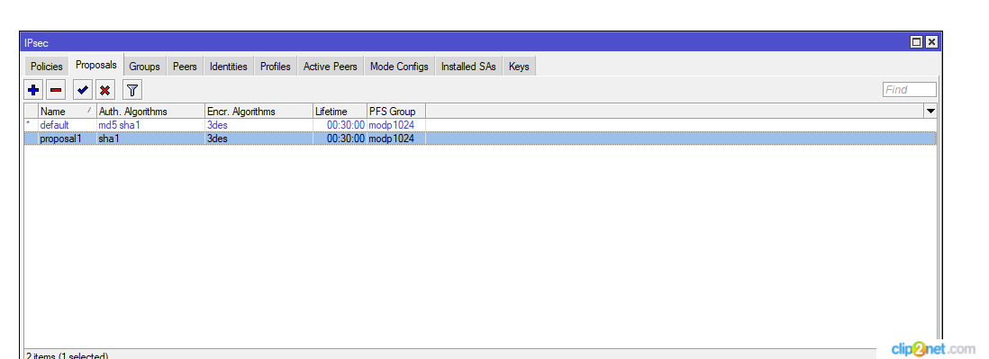Sort by PFS Group column header
989x359 pixels.
[x=396, y=112]
